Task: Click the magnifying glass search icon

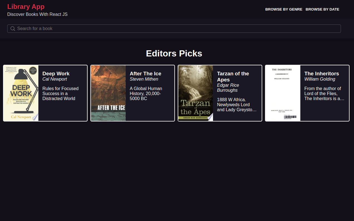Action: click(13, 29)
